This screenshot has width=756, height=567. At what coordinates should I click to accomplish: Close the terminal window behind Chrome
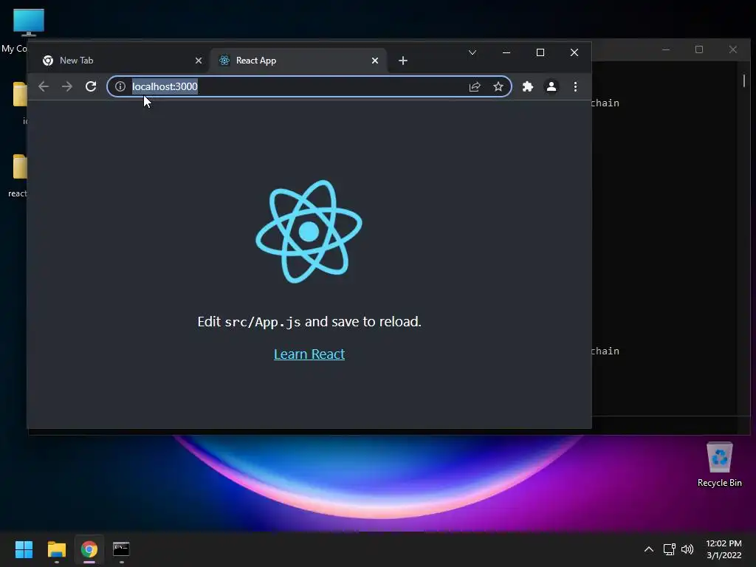tap(733, 49)
